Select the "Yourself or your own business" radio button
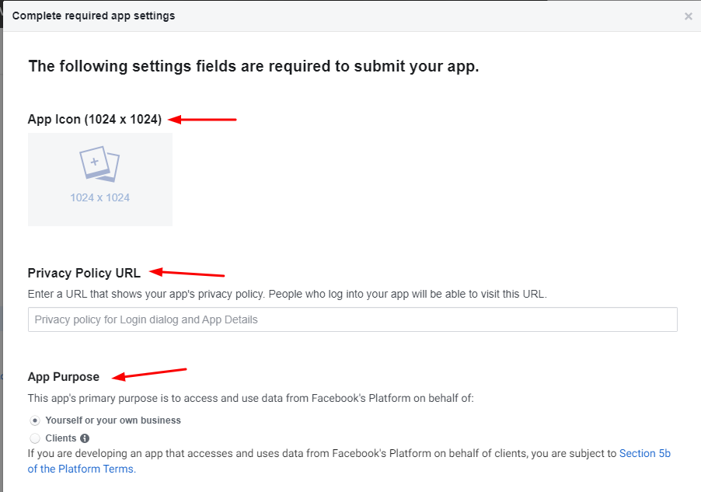This screenshot has height=492, width=701. pos(35,421)
